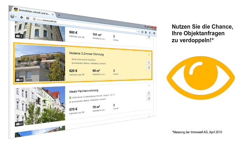Click the 680 € price text
Viewport: 244px width, 143px height.
click(73, 32)
